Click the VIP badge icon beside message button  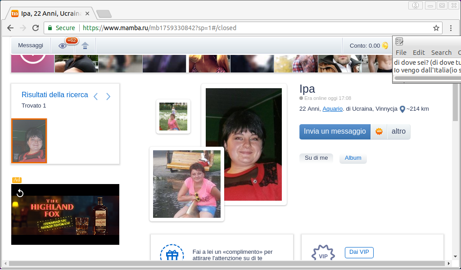pos(379,131)
